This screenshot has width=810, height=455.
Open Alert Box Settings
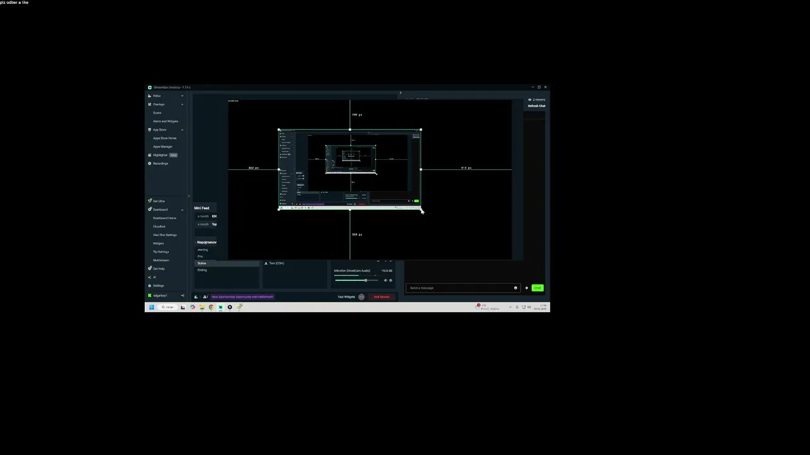(x=165, y=235)
